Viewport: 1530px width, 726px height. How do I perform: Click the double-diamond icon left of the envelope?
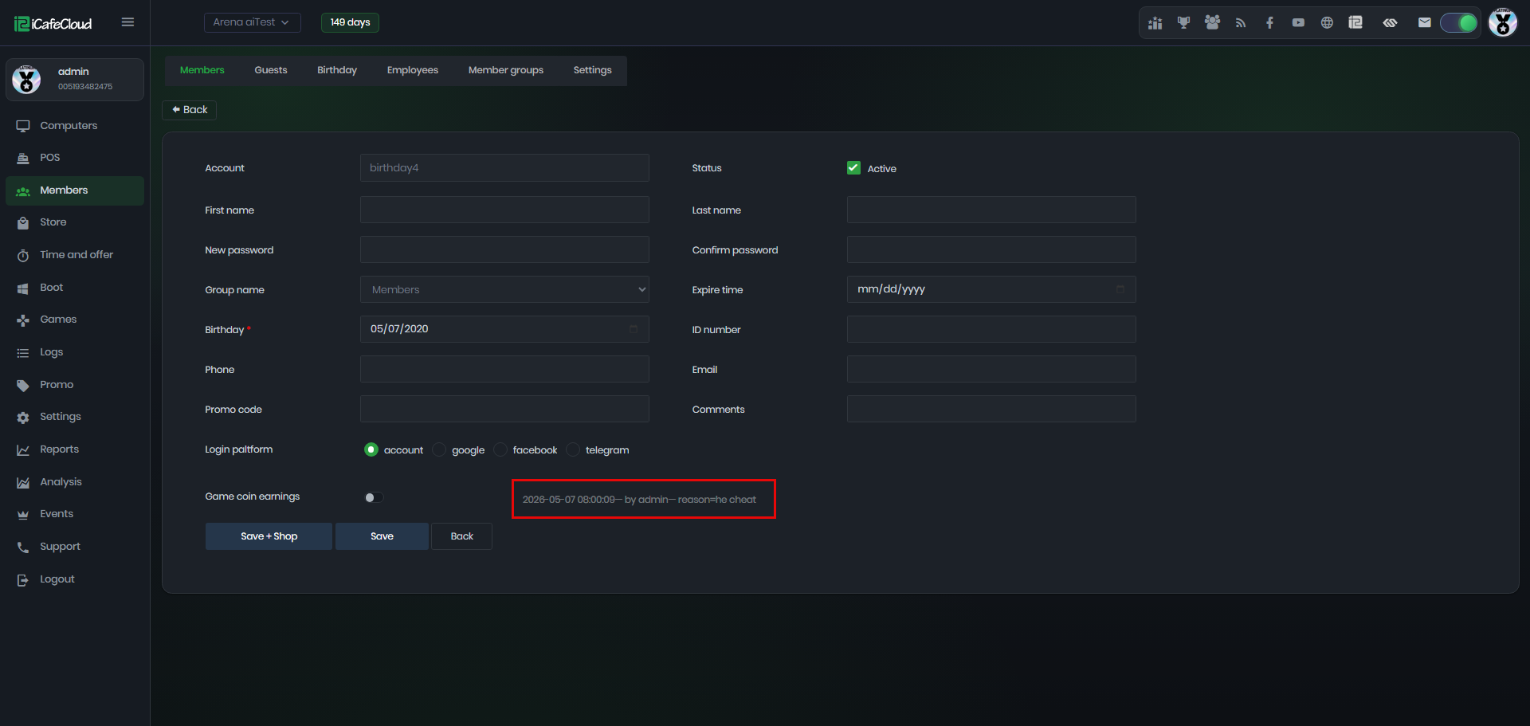pyautogui.click(x=1390, y=23)
